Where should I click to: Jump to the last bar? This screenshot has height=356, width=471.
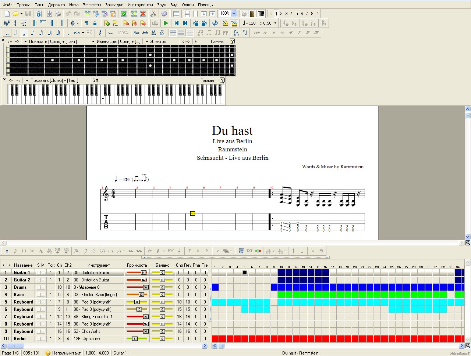click(185, 23)
